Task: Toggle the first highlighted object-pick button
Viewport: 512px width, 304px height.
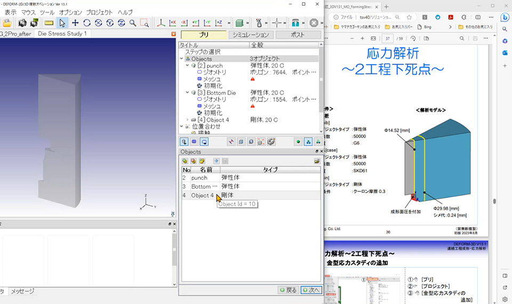Action: (184, 142)
